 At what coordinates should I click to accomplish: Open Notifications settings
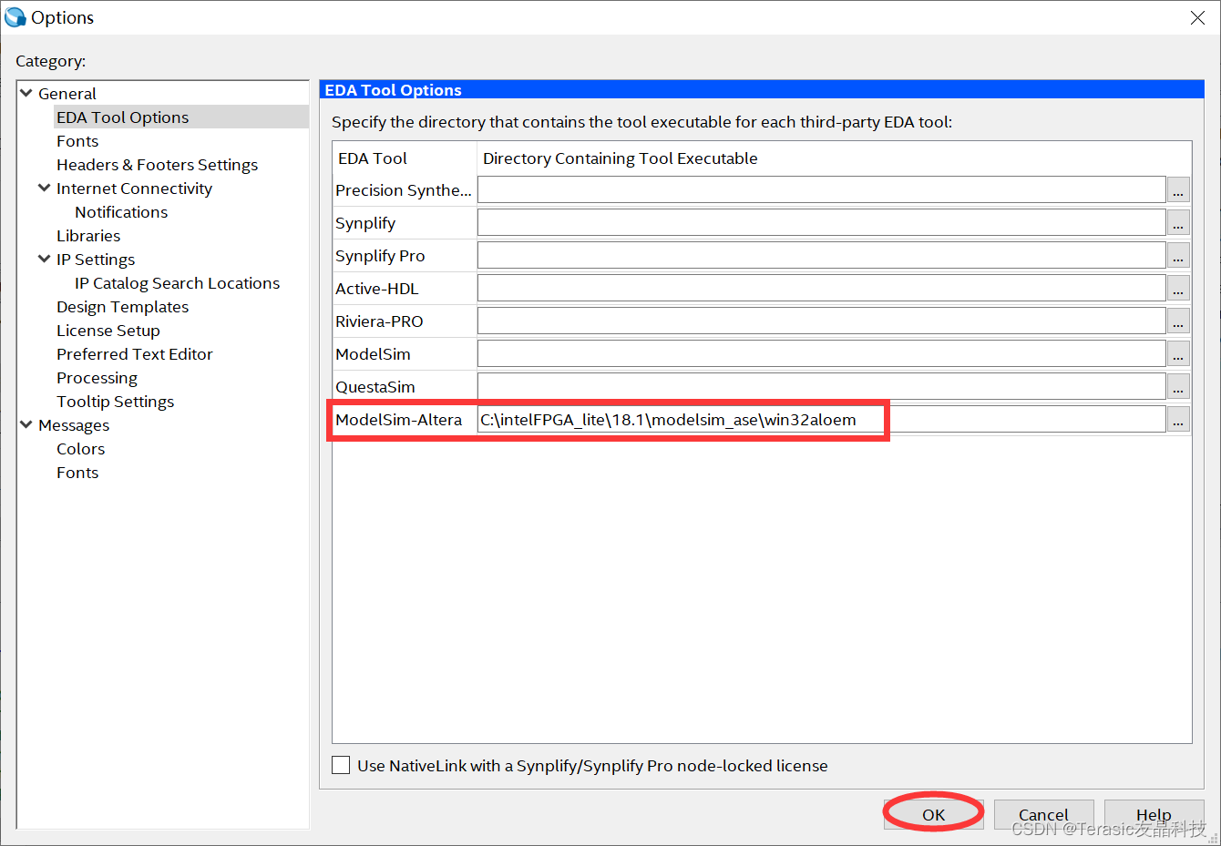121,211
